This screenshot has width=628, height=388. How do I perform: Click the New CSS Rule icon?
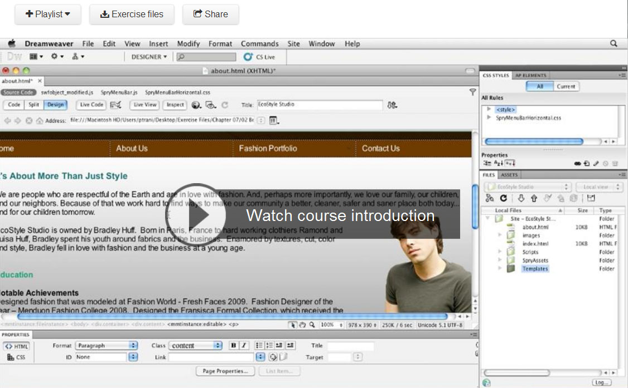pos(587,164)
